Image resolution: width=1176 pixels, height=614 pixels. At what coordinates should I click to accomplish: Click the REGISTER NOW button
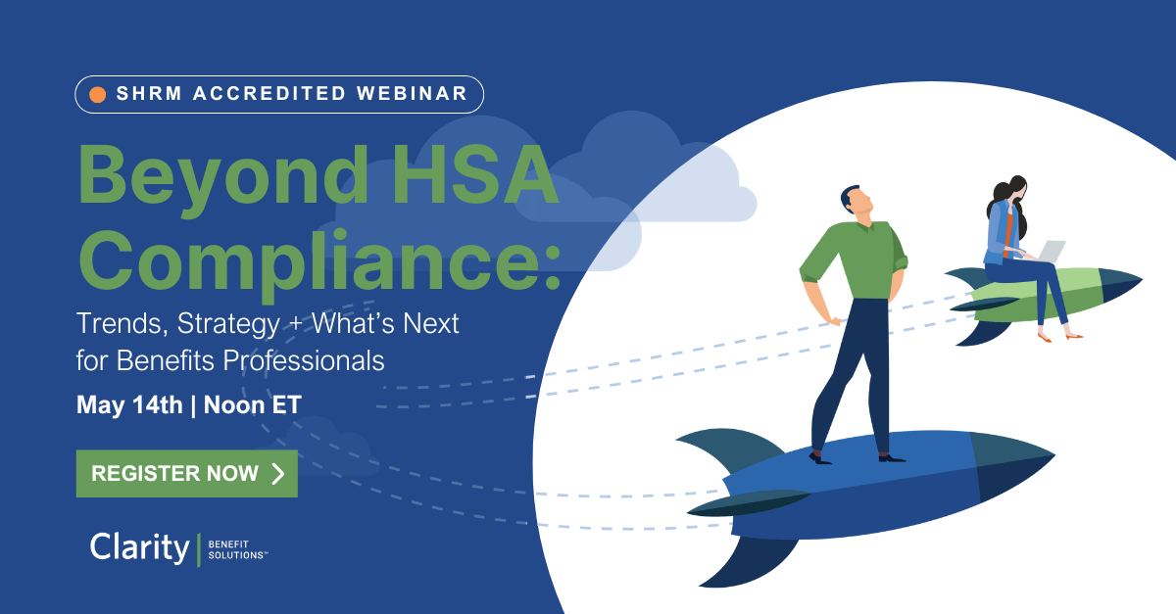click(186, 474)
